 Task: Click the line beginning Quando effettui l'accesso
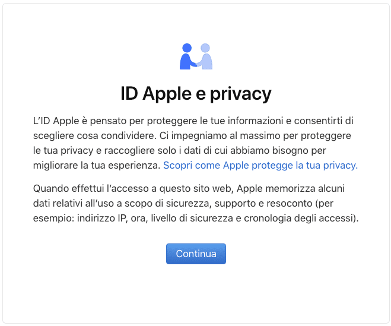point(189,188)
